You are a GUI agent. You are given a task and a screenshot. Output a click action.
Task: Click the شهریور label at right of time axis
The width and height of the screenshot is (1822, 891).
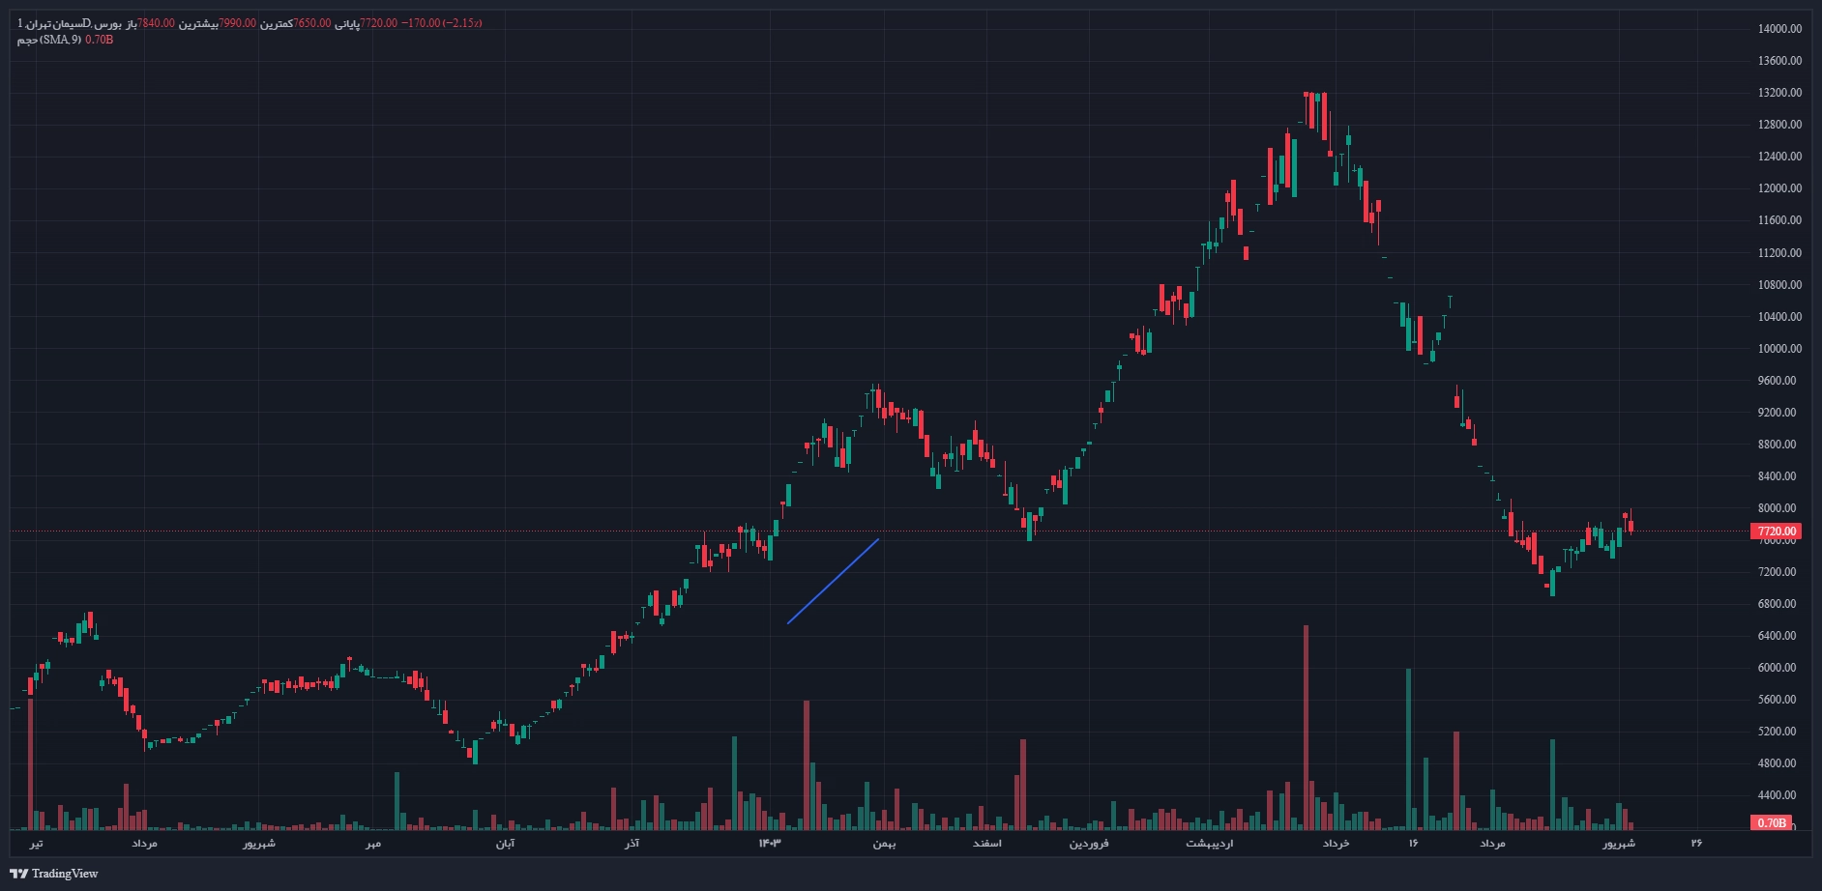tap(1618, 844)
